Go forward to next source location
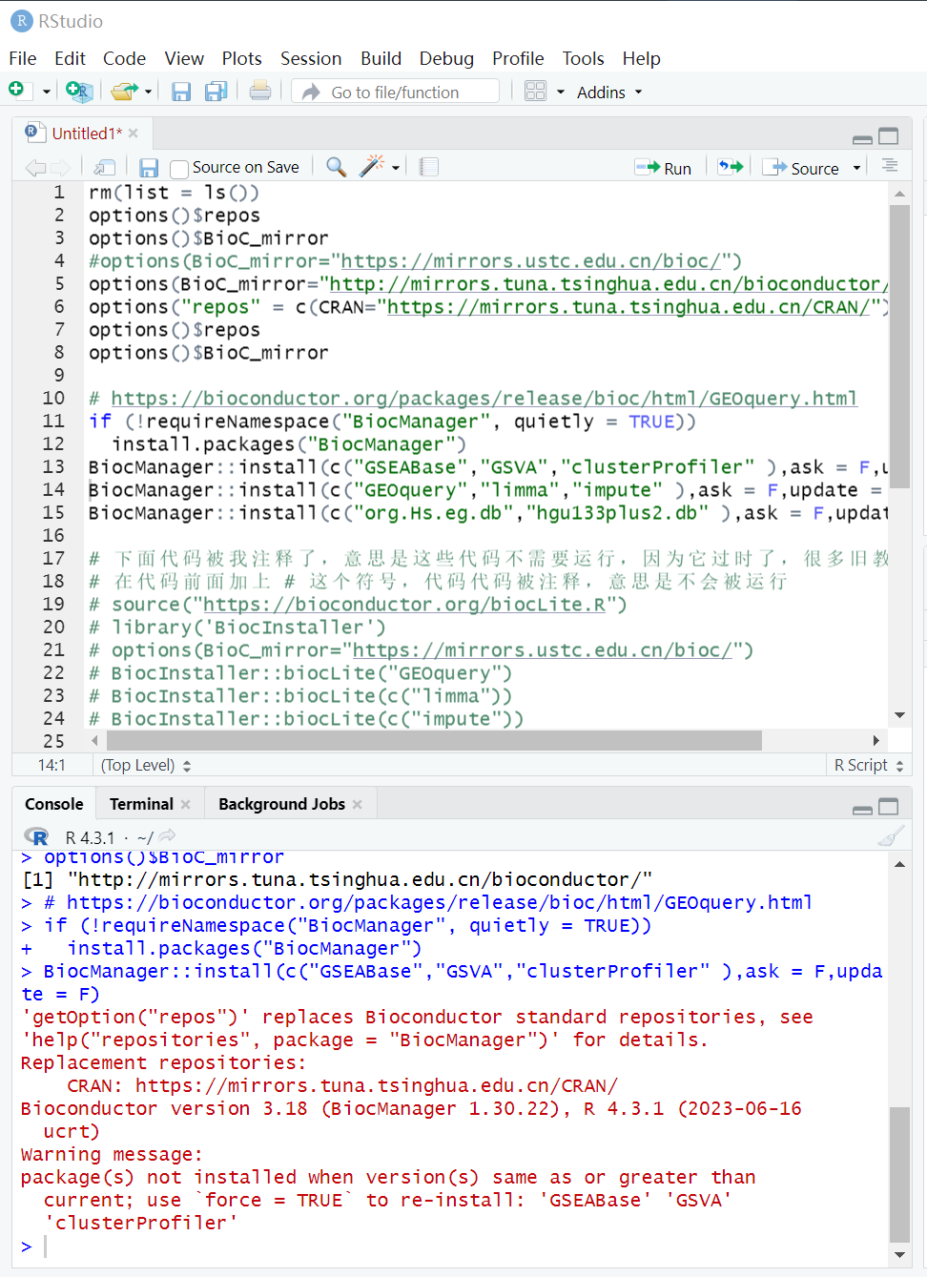Screen dimensions: 927x1277 (60, 168)
